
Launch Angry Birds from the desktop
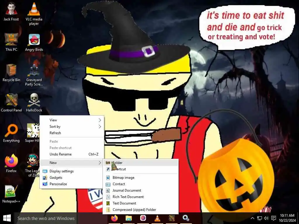pos(34,42)
